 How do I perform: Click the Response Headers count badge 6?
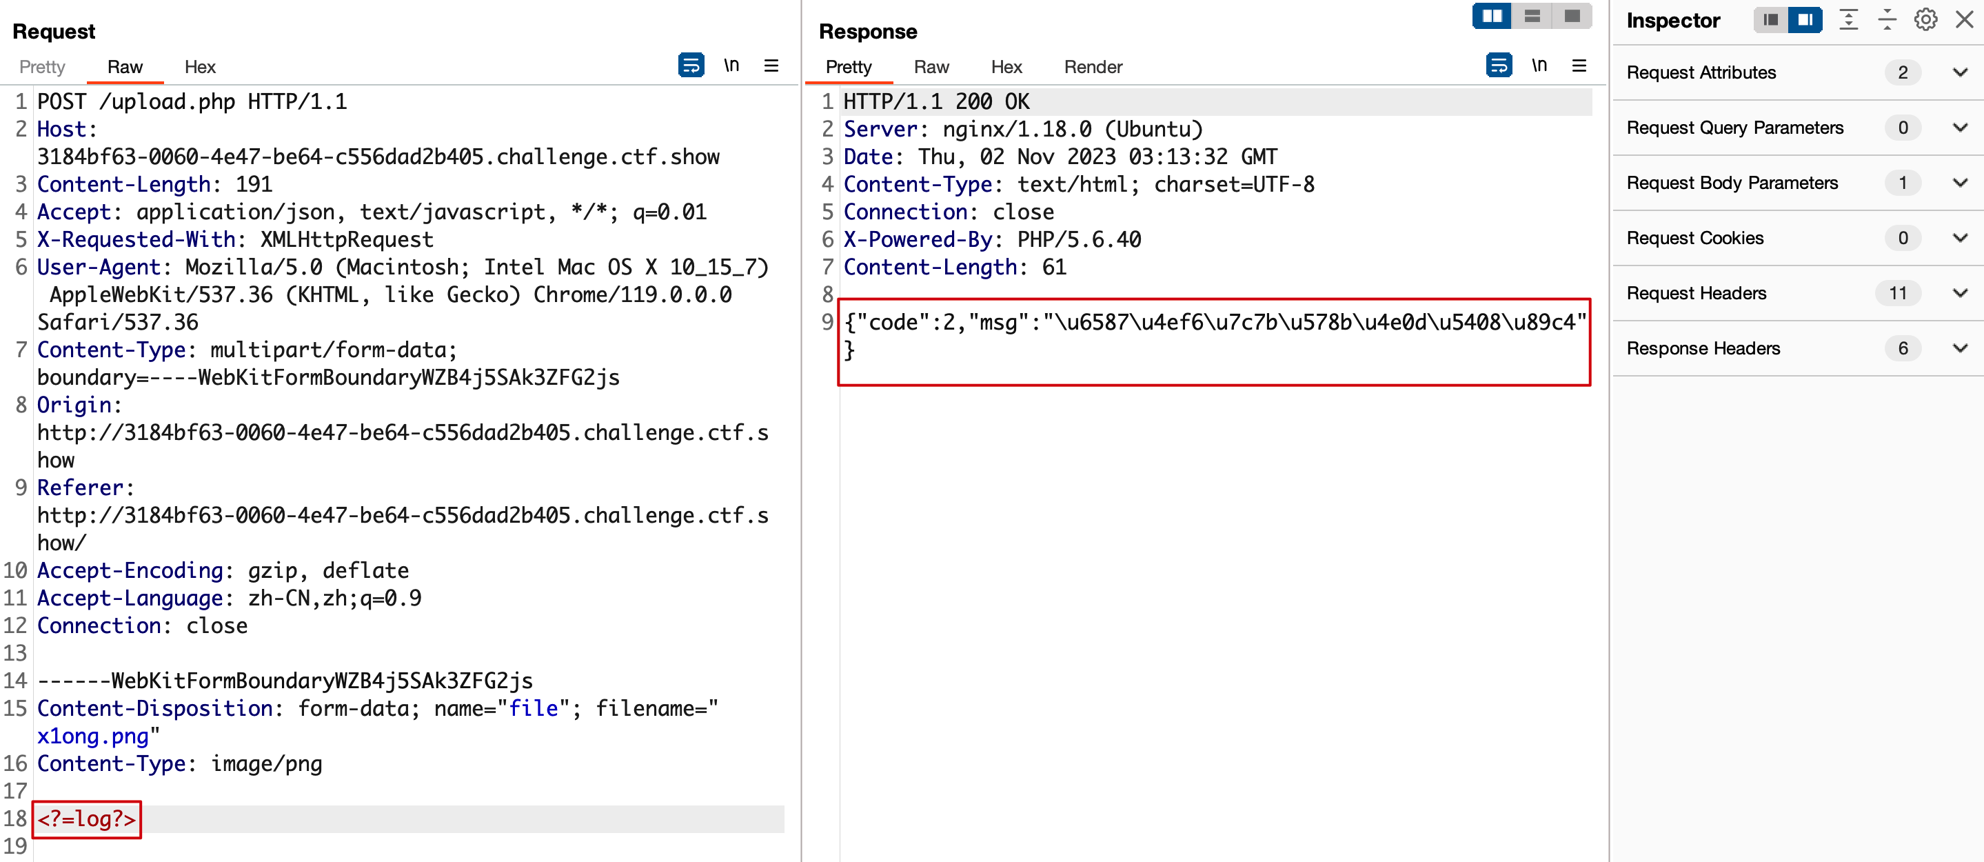pyautogui.click(x=1903, y=348)
